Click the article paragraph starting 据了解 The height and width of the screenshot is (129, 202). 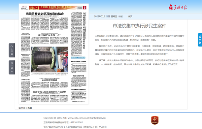[x=139, y=62]
